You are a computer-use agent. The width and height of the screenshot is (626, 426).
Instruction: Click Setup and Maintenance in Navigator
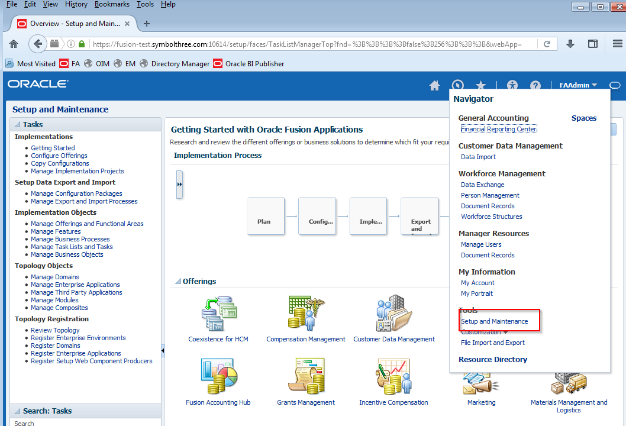coord(494,321)
